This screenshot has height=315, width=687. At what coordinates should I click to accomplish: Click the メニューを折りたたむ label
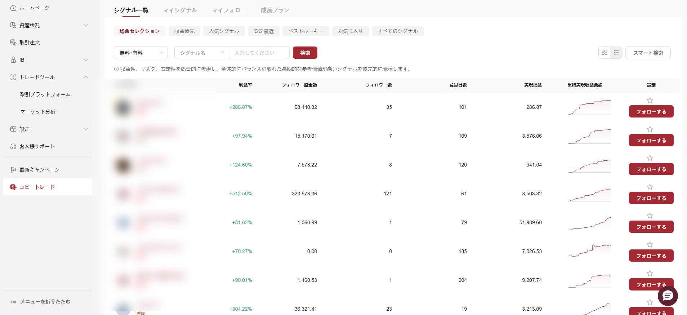(45, 302)
